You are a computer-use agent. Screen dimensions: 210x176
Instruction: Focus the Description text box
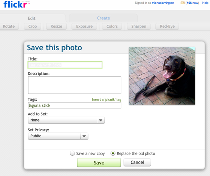pos(75,85)
